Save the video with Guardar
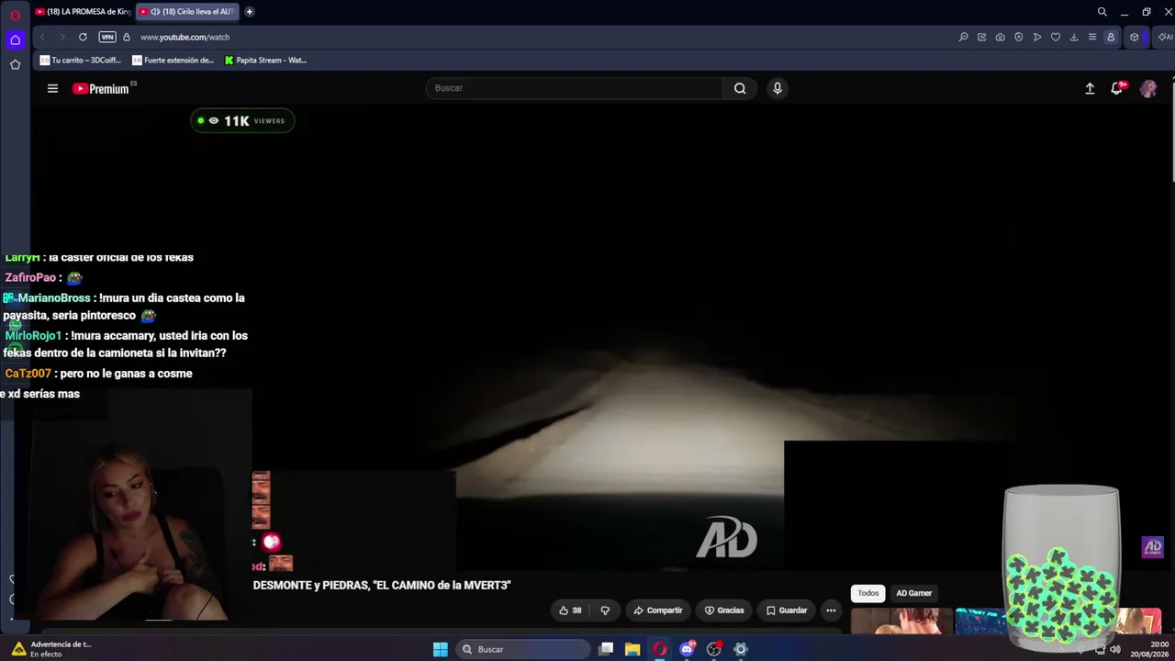Screen dimensions: 1175x661 click(x=787, y=611)
